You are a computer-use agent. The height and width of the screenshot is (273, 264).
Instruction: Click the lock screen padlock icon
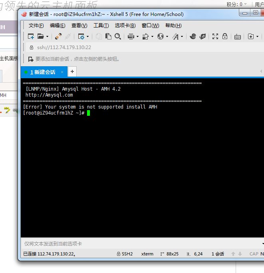[x=225, y=36]
